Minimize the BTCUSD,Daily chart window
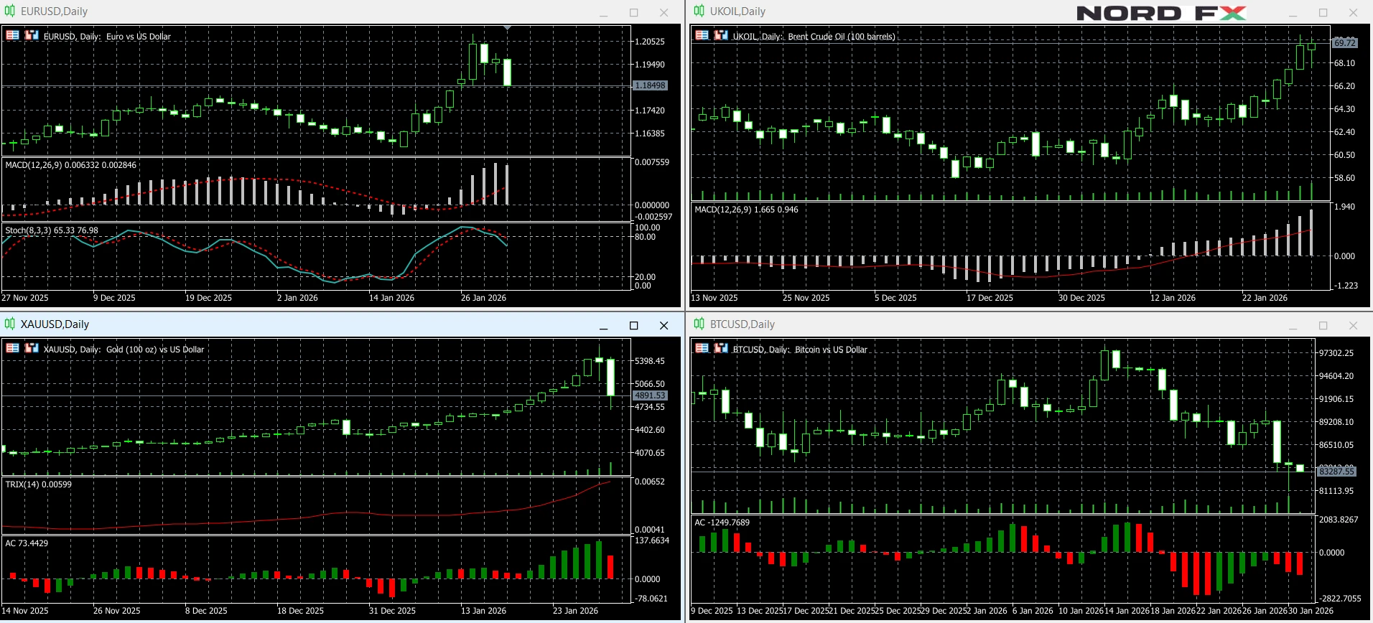 click(1293, 325)
